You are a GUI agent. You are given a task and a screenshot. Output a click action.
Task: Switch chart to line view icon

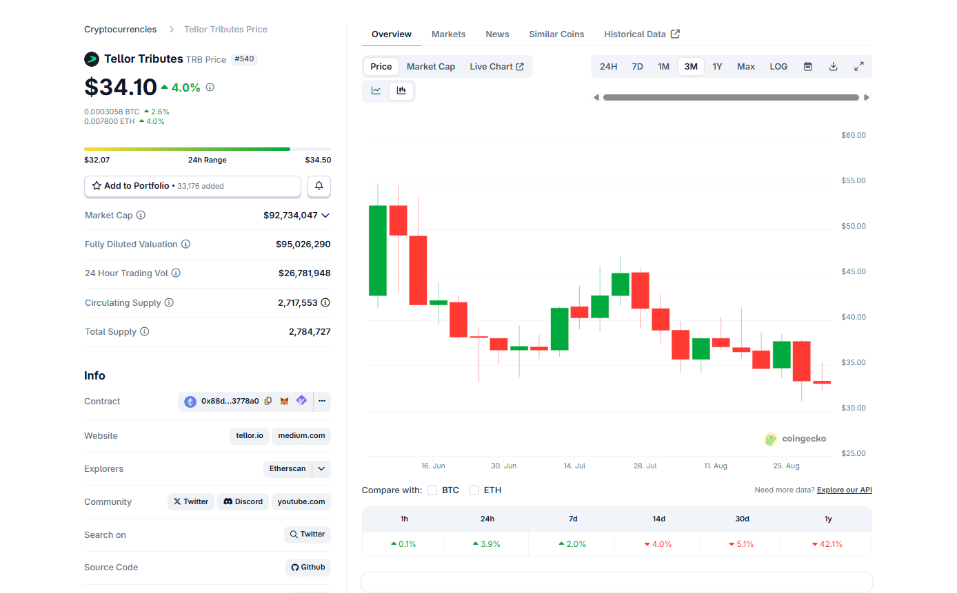pos(375,90)
